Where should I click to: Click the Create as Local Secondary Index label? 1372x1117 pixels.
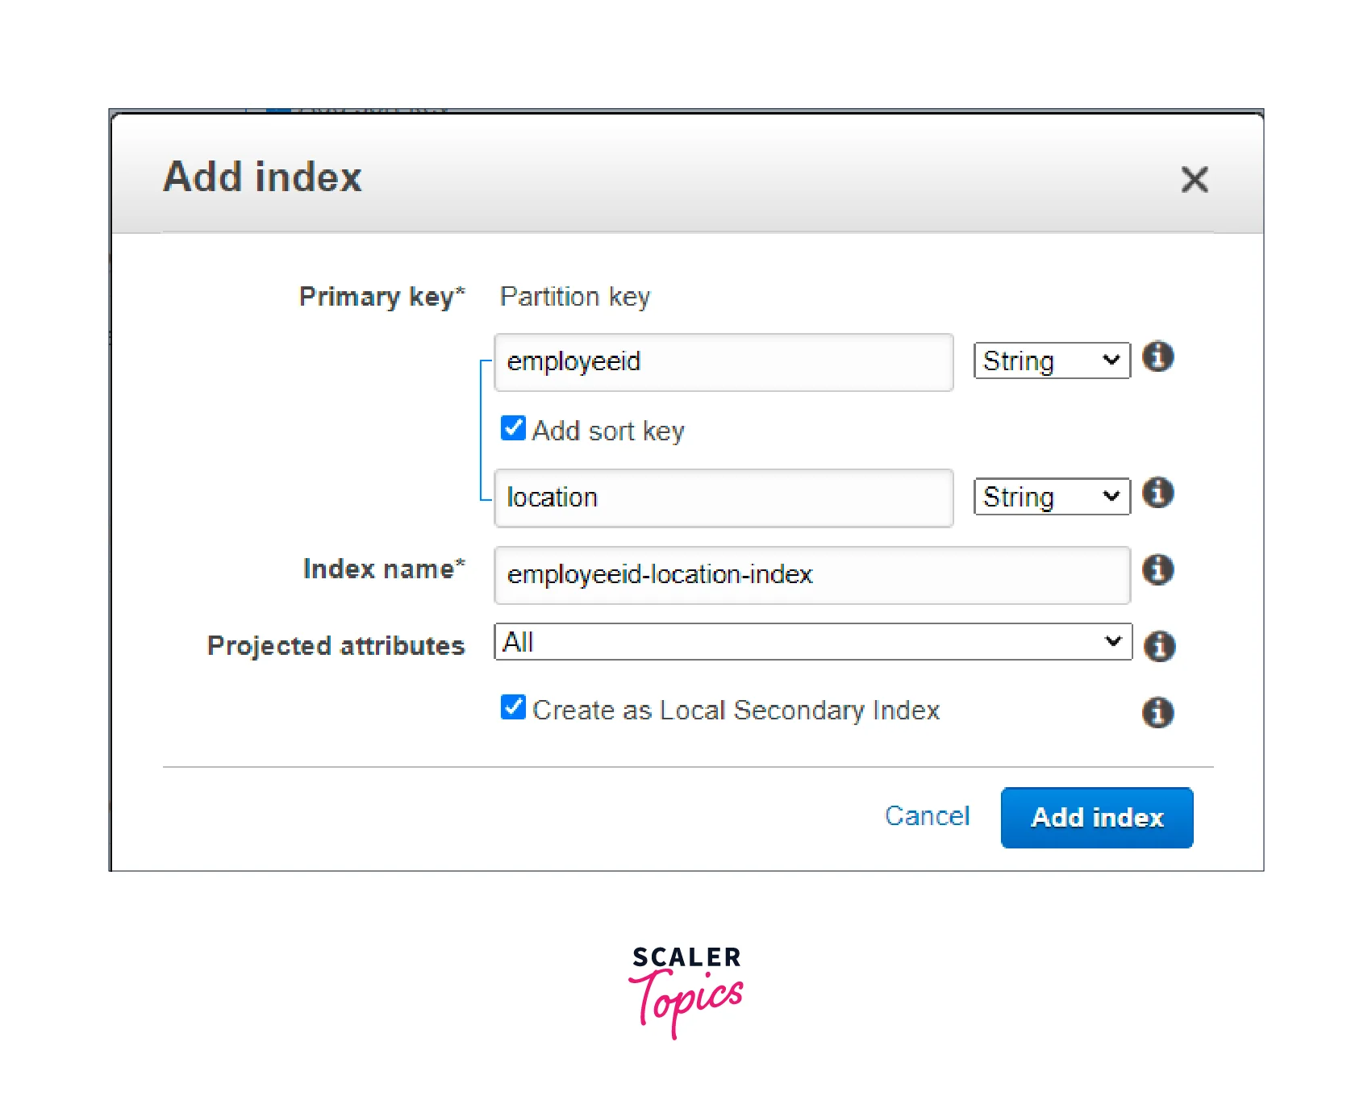click(736, 711)
